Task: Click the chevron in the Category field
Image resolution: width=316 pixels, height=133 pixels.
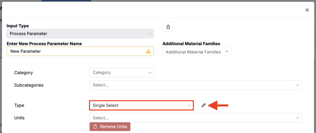Action: (150, 73)
